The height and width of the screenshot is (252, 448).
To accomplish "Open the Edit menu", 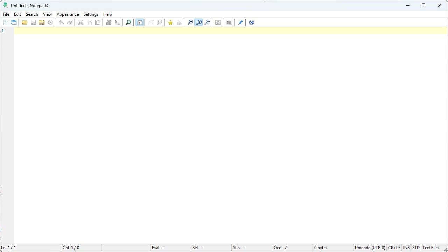I will click(x=17, y=14).
